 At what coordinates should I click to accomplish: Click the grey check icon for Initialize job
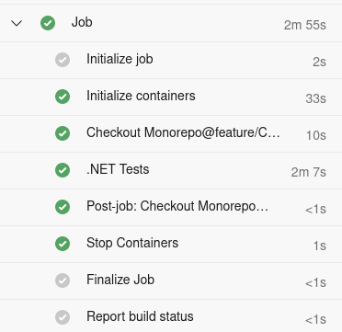click(63, 60)
